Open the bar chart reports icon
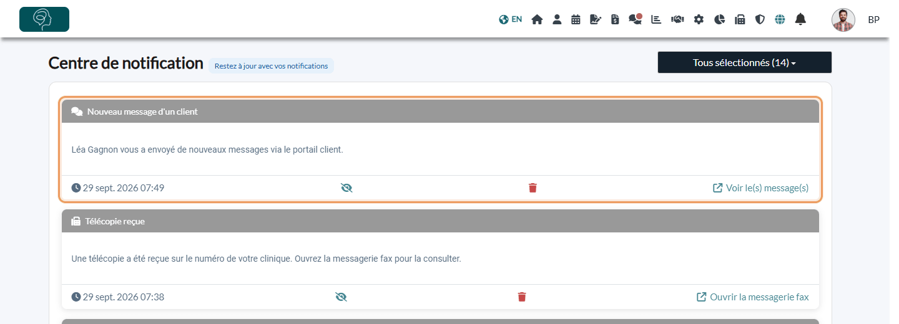Image resolution: width=899 pixels, height=324 pixels. coord(656,19)
